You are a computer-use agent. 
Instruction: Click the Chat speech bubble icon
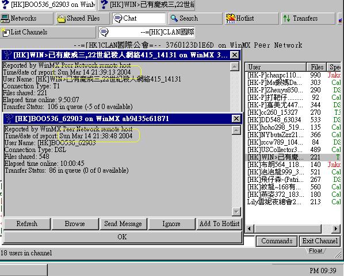point(118,18)
